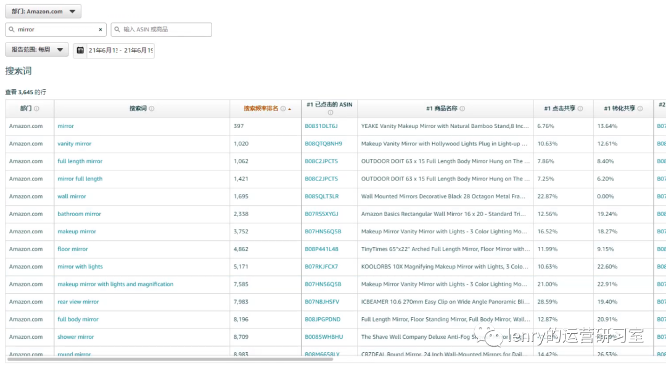Click the info icon next to 搜索词 header
The width and height of the screenshot is (666, 367).
tap(152, 108)
